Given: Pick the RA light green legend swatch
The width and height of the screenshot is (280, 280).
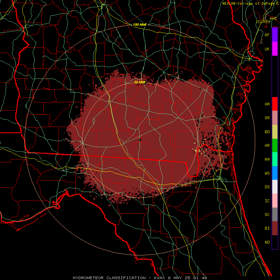Looking at the screenshot, I should pos(275,159).
